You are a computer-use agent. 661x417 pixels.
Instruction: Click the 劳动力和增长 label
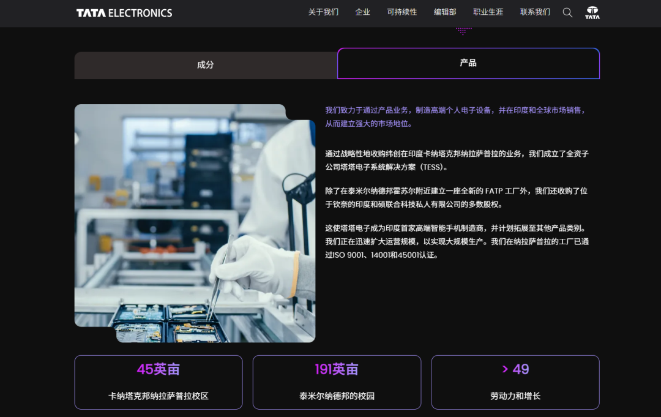pos(515,396)
